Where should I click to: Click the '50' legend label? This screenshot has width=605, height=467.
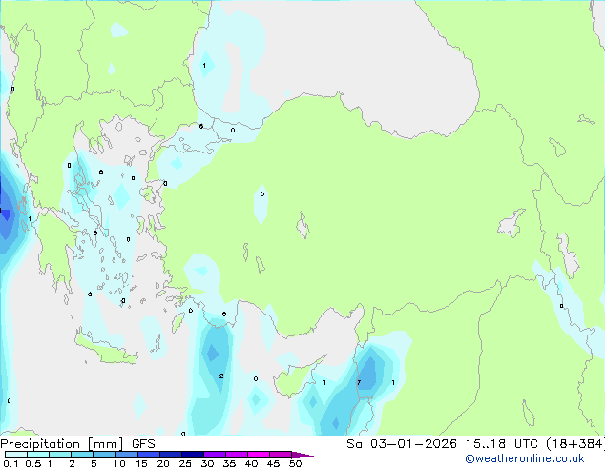[296, 463]
